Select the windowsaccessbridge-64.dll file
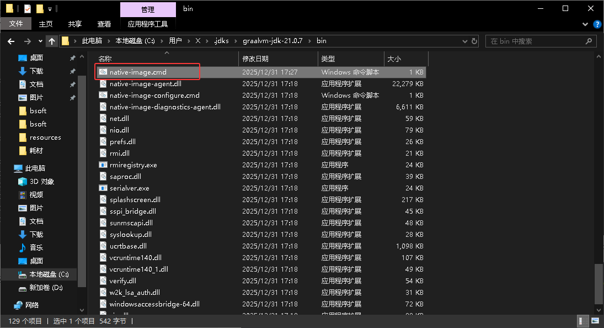 [154, 304]
